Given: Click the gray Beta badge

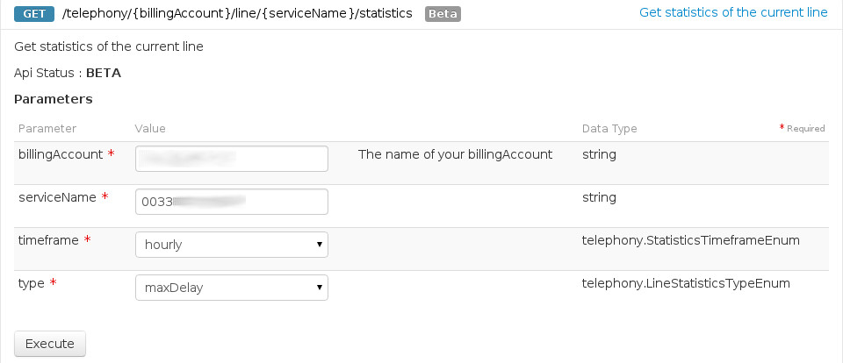Looking at the screenshot, I should point(443,14).
